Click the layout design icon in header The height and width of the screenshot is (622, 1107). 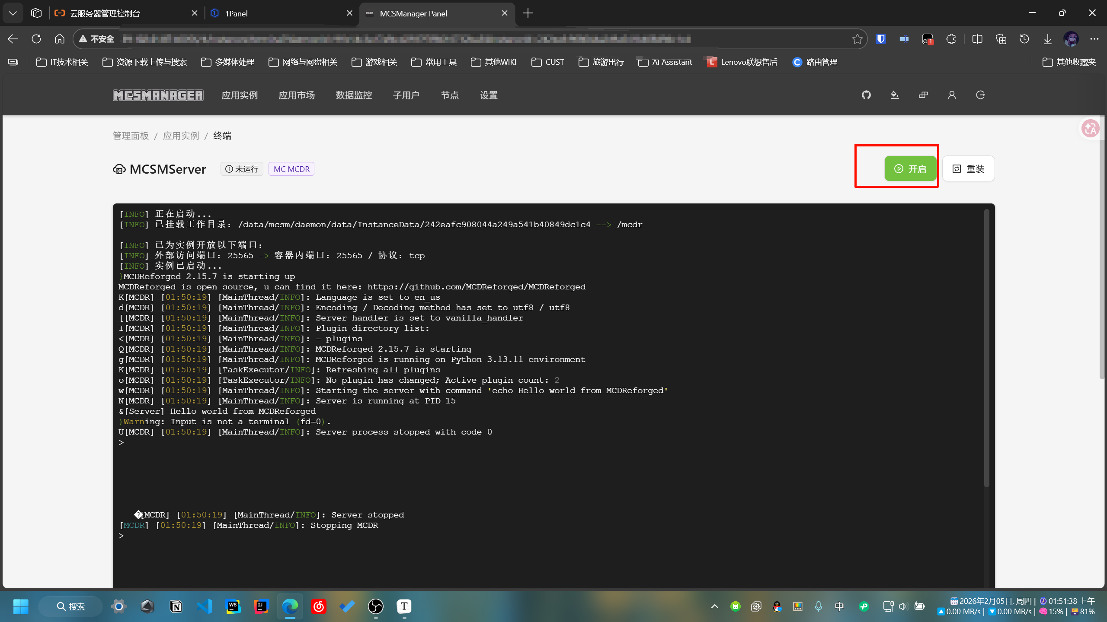click(x=923, y=95)
